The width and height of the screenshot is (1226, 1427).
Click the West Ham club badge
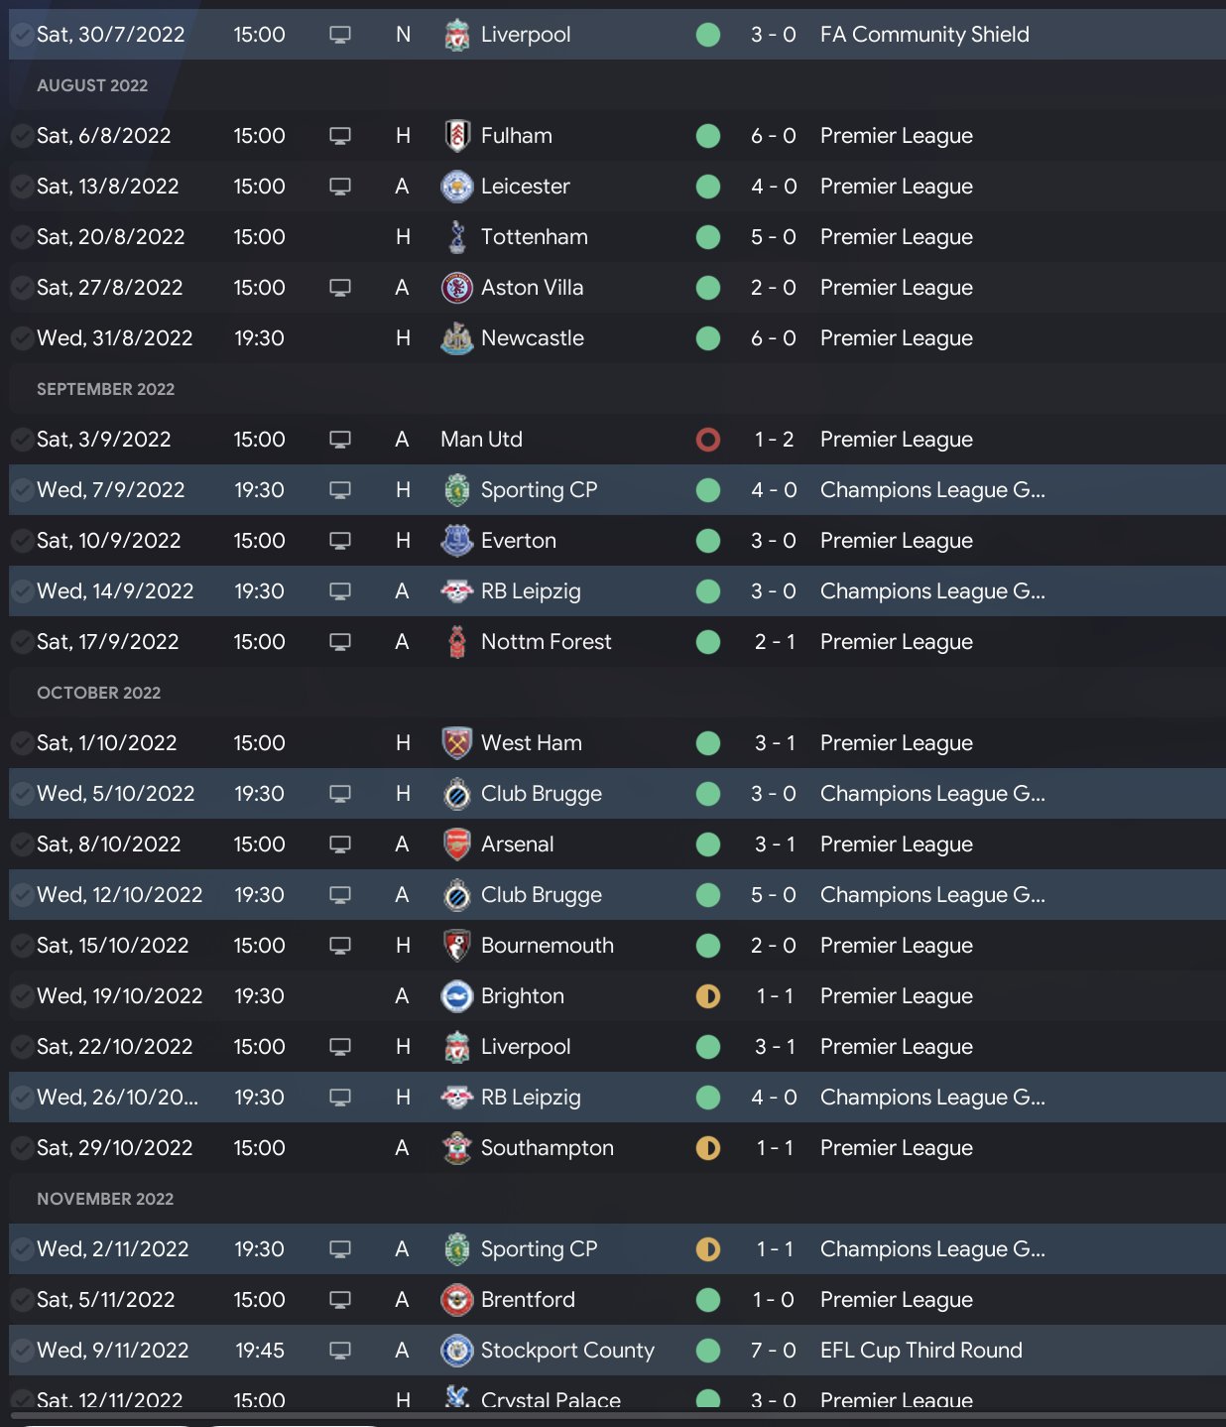pos(456,743)
